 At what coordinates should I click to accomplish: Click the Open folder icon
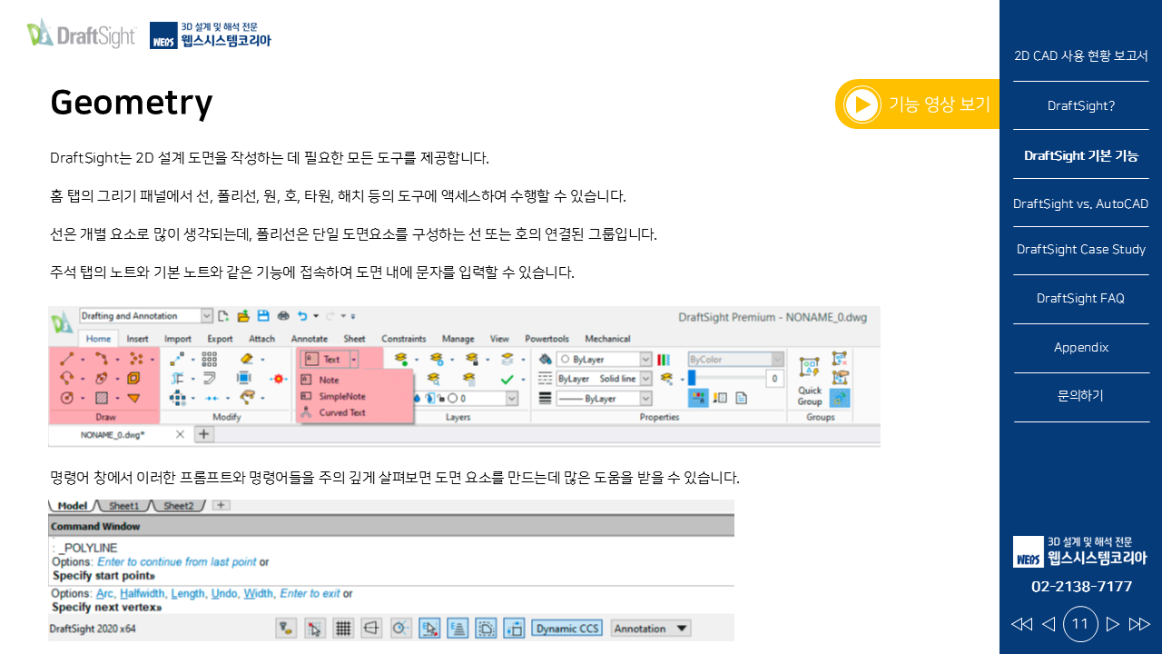pos(243,316)
